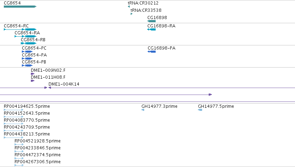The image size is (295, 167).
Task: Open the CG8654-RC transcript label
Action: pyautogui.click(x=16, y=26)
